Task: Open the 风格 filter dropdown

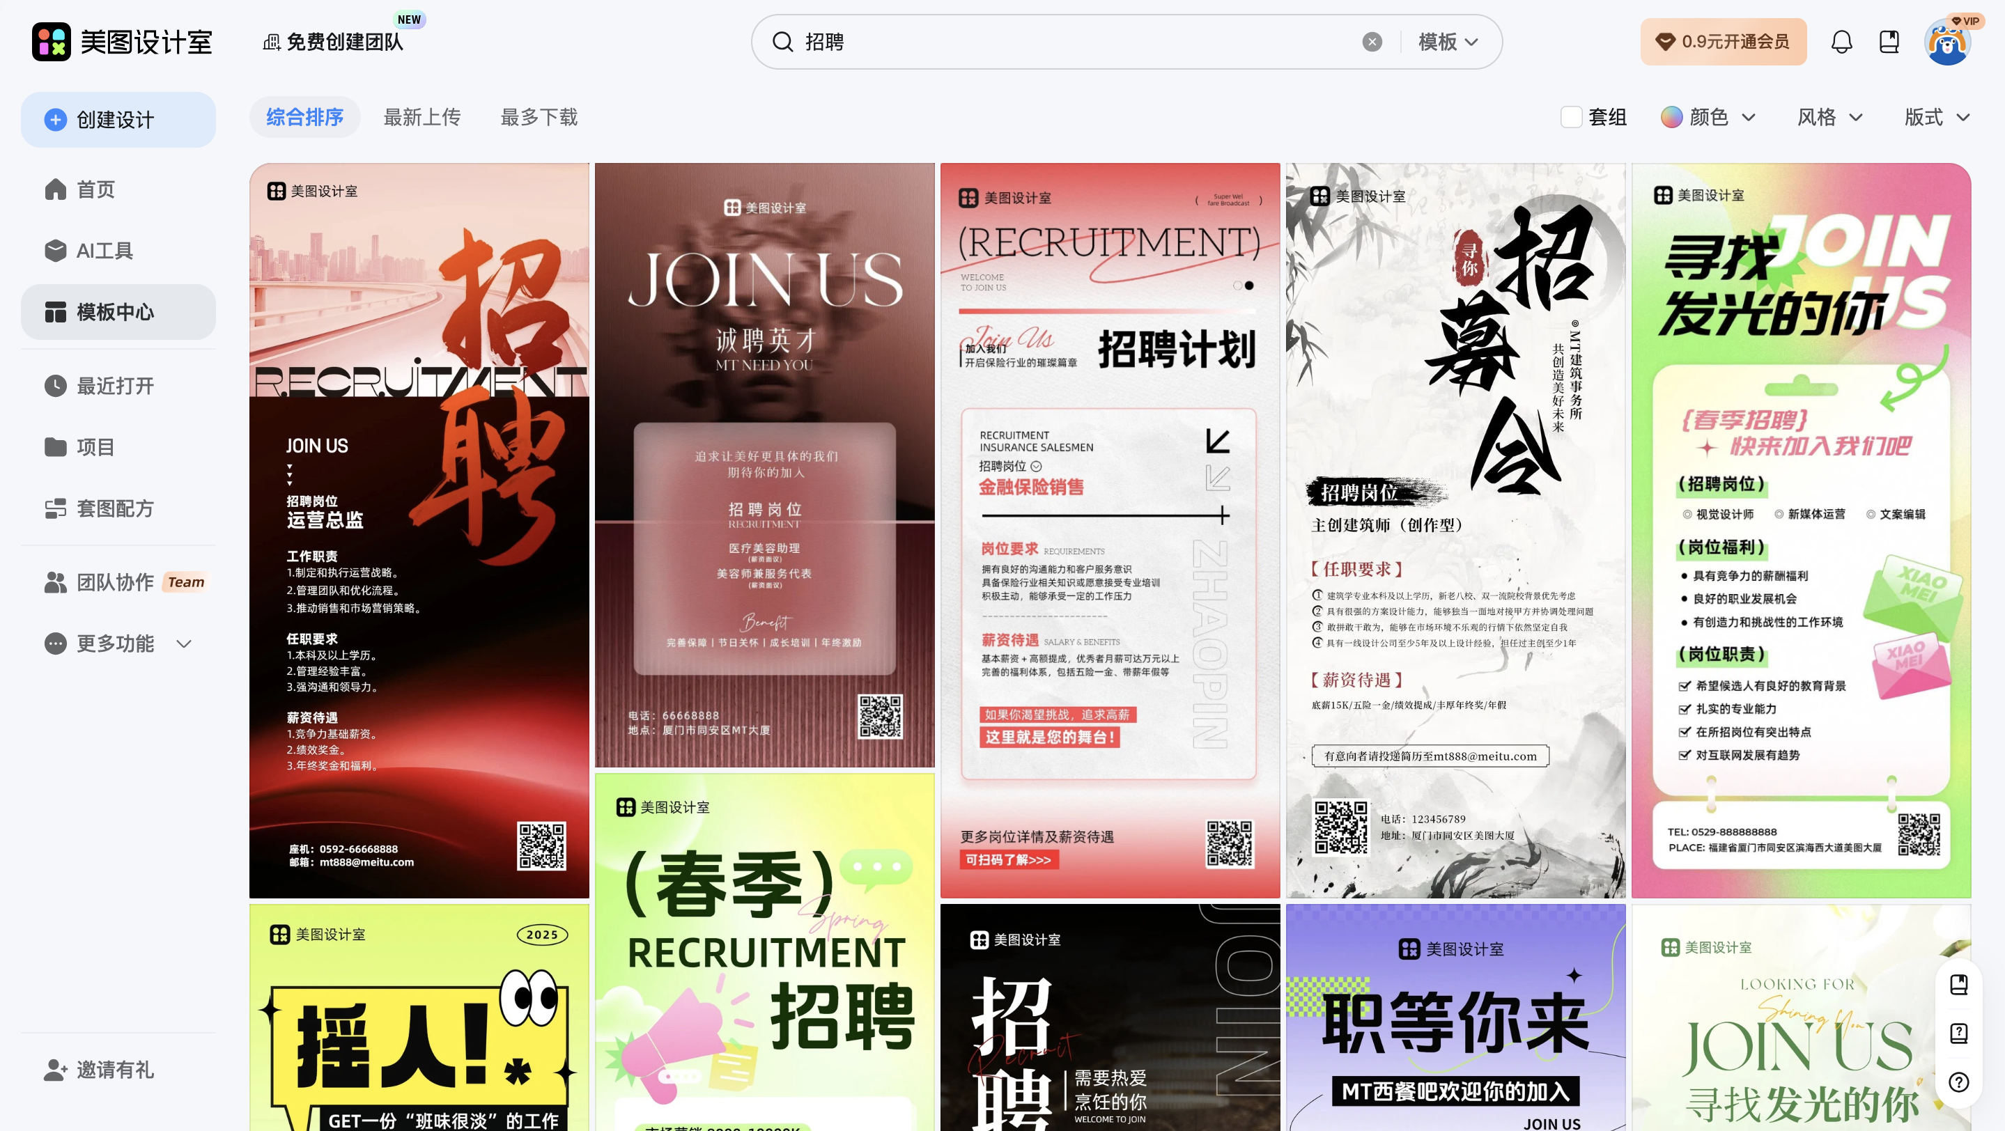Action: tap(1828, 117)
